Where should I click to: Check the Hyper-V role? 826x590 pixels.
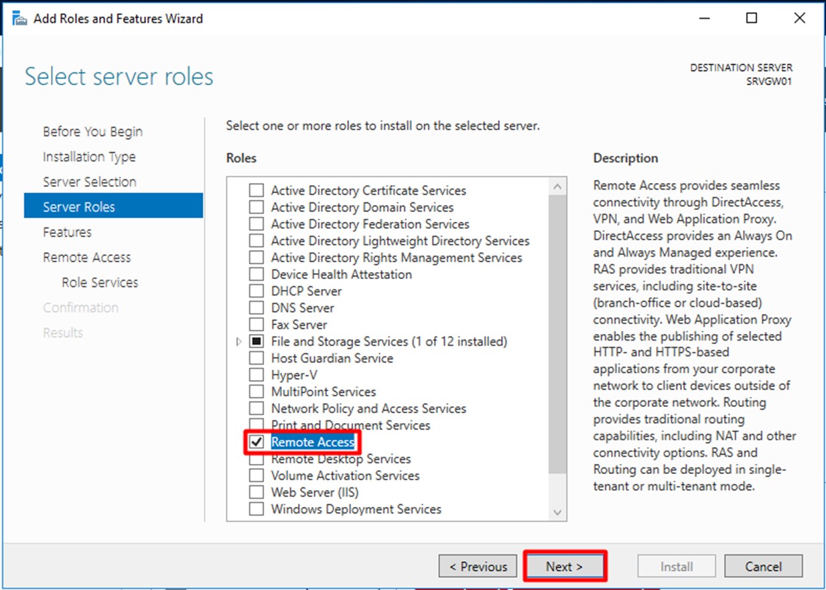pyautogui.click(x=255, y=375)
